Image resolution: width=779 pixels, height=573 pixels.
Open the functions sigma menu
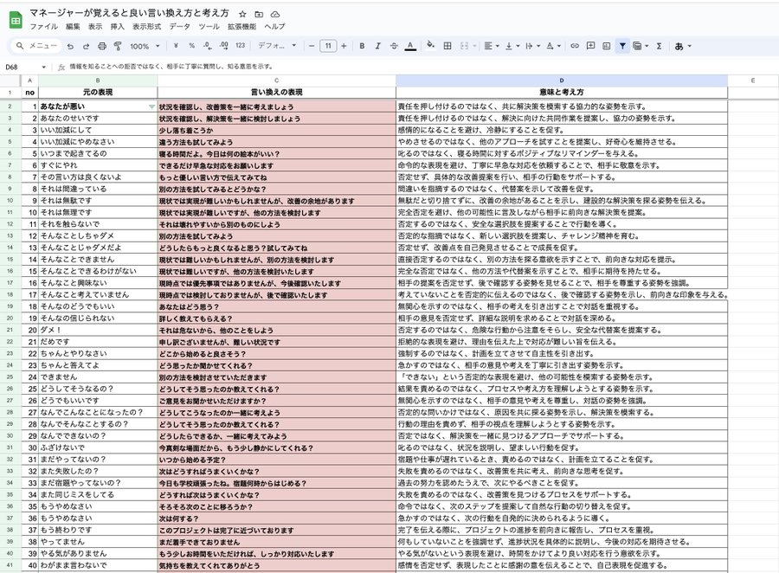(660, 46)
